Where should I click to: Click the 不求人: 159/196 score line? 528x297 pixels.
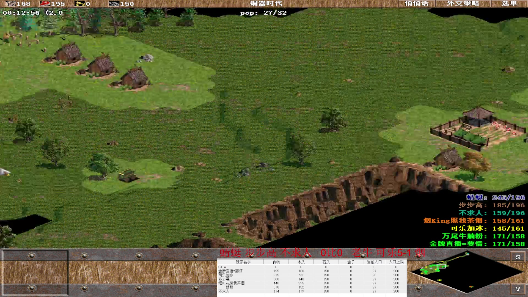pos(492,213)
